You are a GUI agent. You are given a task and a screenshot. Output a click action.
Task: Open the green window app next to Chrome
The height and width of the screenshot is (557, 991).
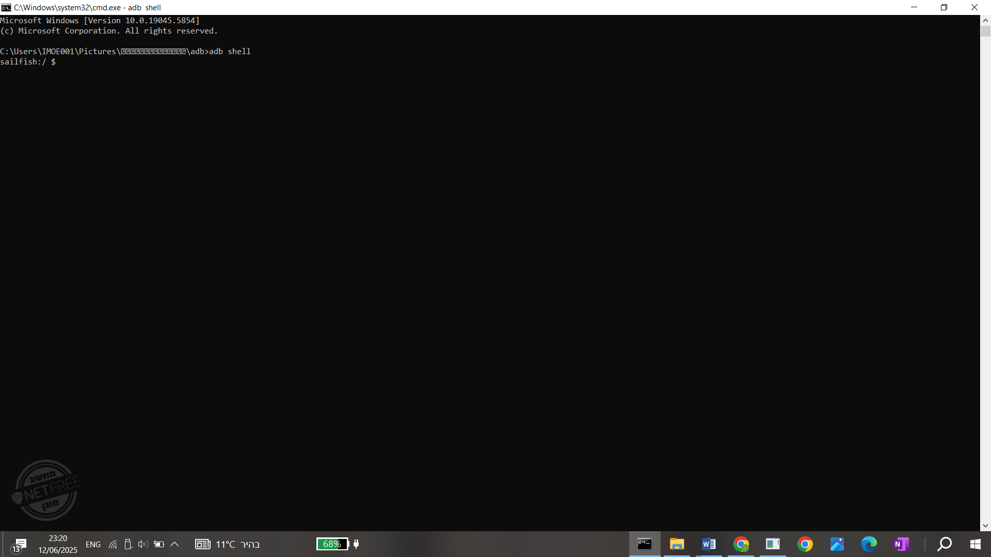click(x=773, y=544)
